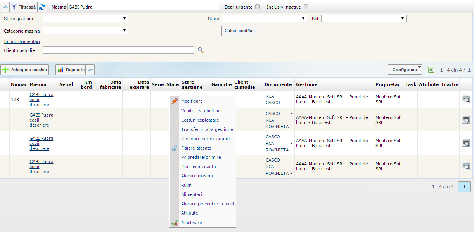Collapse the filter panel with the up arrow
This screenshot has width=474, height=232.
point(5,7)
